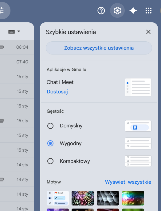The image size is (161, 211).
Task: Click Wyświetl wszystkie themes link
Action: (128, 182)
